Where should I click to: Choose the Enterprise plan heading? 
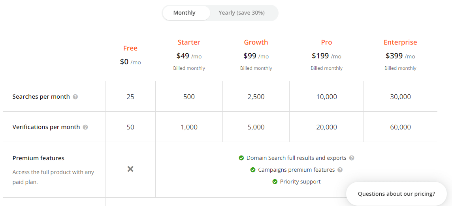(400, 42)
